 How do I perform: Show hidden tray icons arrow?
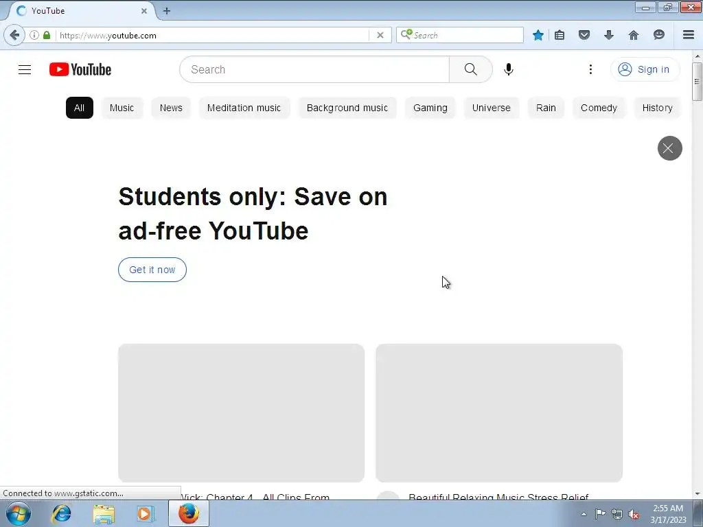pyautogui.click(x=584, y=514)
